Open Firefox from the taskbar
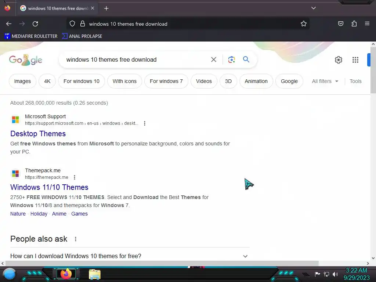 click(x=66, y=274)
